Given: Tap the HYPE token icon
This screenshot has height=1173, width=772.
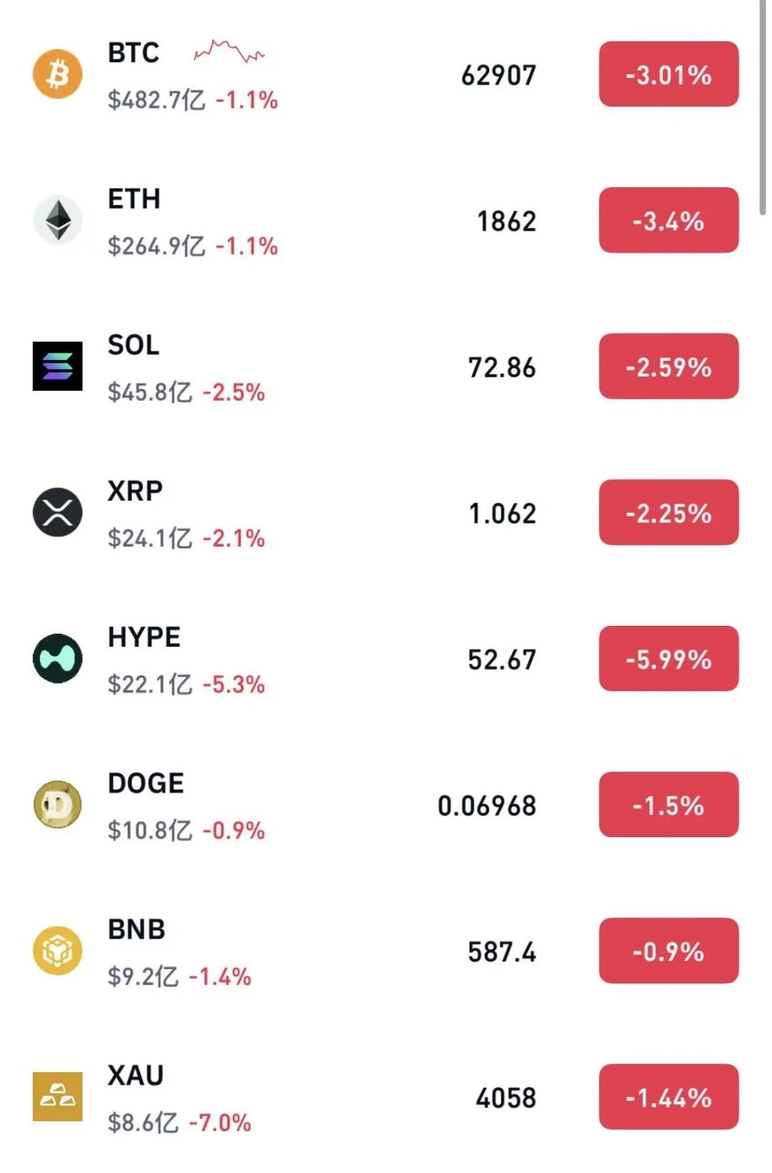Looking at the screenshot, I should pos(57,658).
